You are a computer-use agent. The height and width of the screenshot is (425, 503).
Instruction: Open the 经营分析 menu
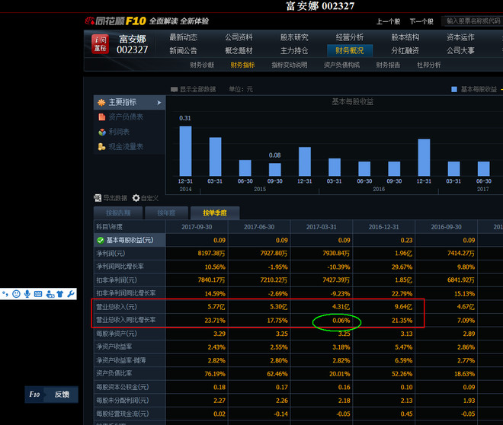(350, 37)
